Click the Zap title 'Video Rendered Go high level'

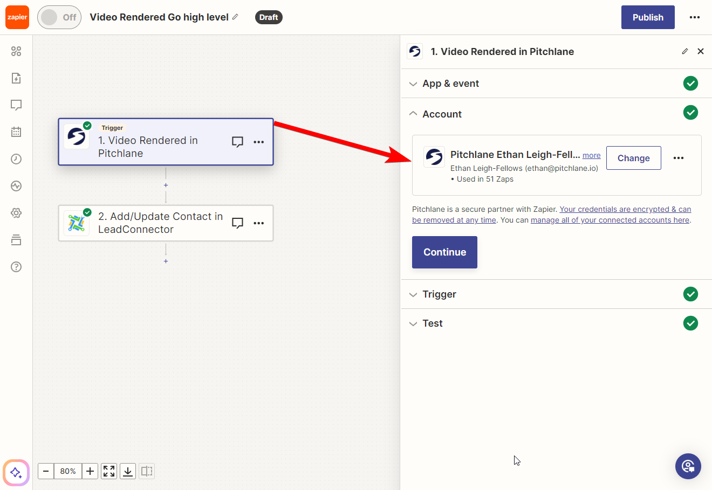(159, 17)
